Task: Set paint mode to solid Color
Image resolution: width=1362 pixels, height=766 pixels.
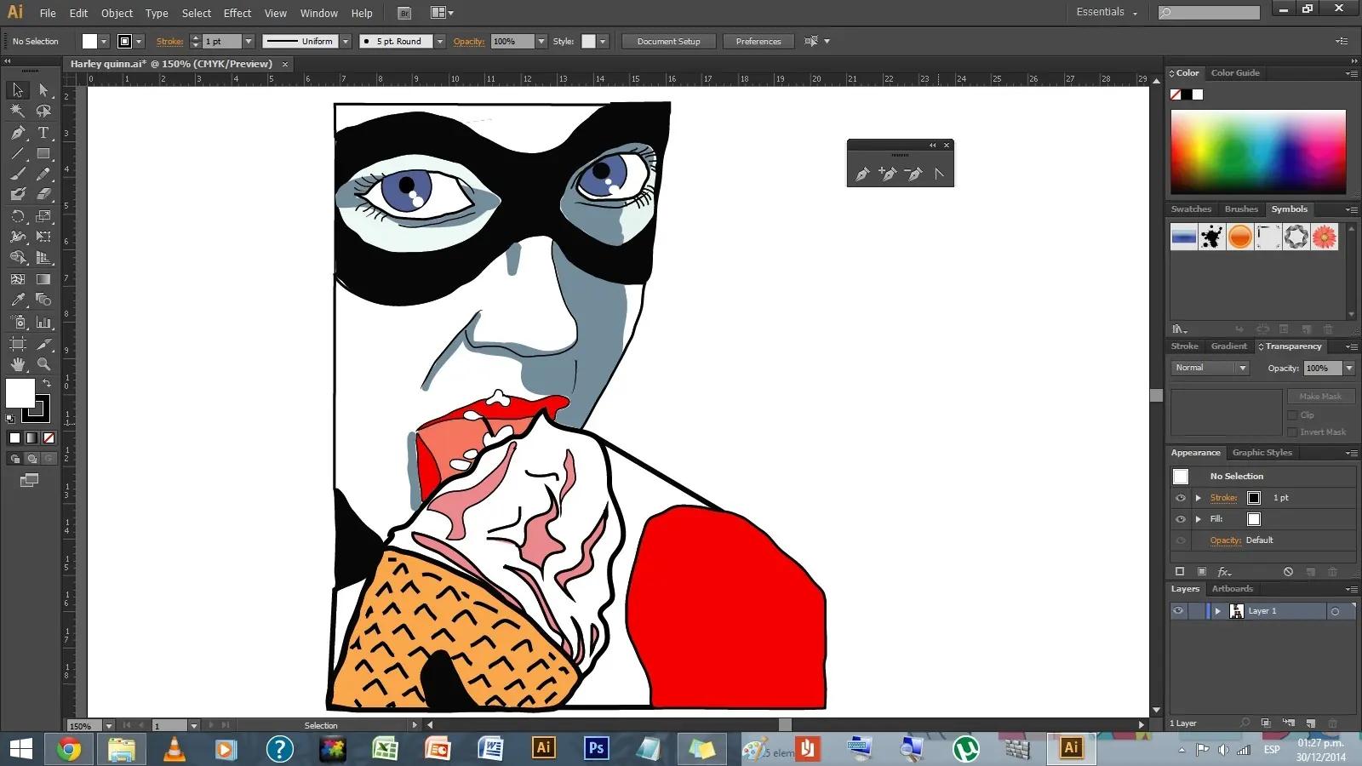Action: click(x=14, y=438)
